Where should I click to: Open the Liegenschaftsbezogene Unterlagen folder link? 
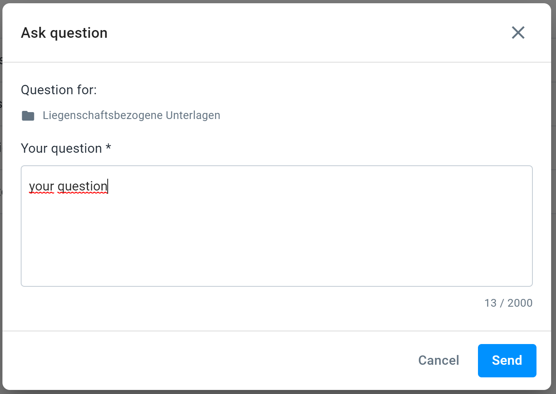pos(131,115)
